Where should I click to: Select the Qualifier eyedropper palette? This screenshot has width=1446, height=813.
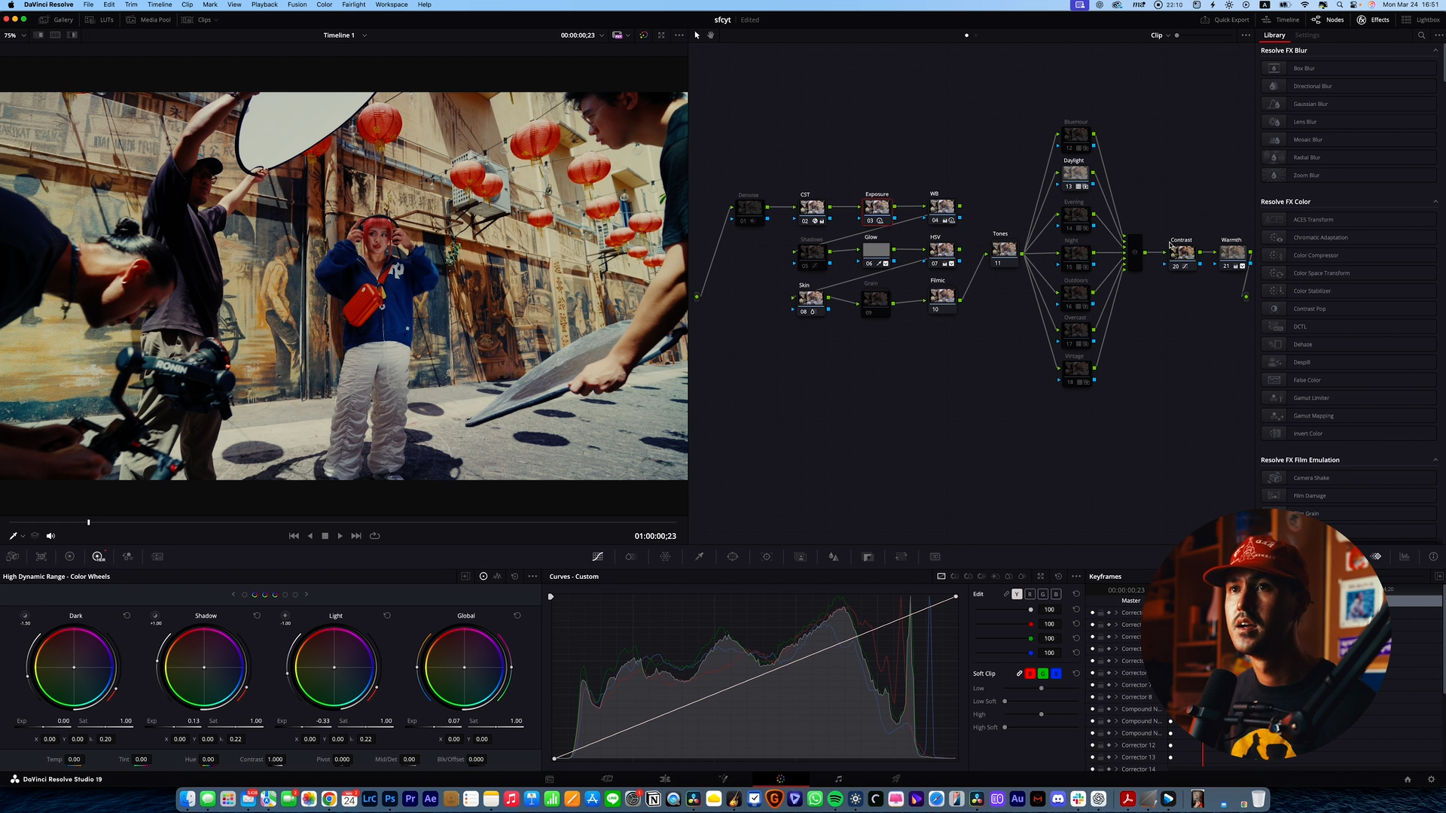point(699,557)
